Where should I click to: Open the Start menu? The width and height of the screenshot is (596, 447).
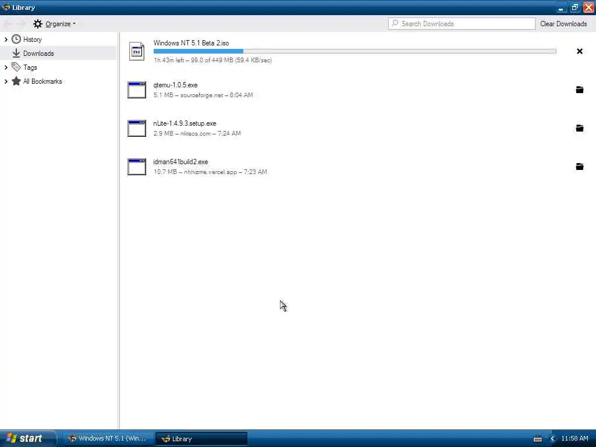pos(27,438)
